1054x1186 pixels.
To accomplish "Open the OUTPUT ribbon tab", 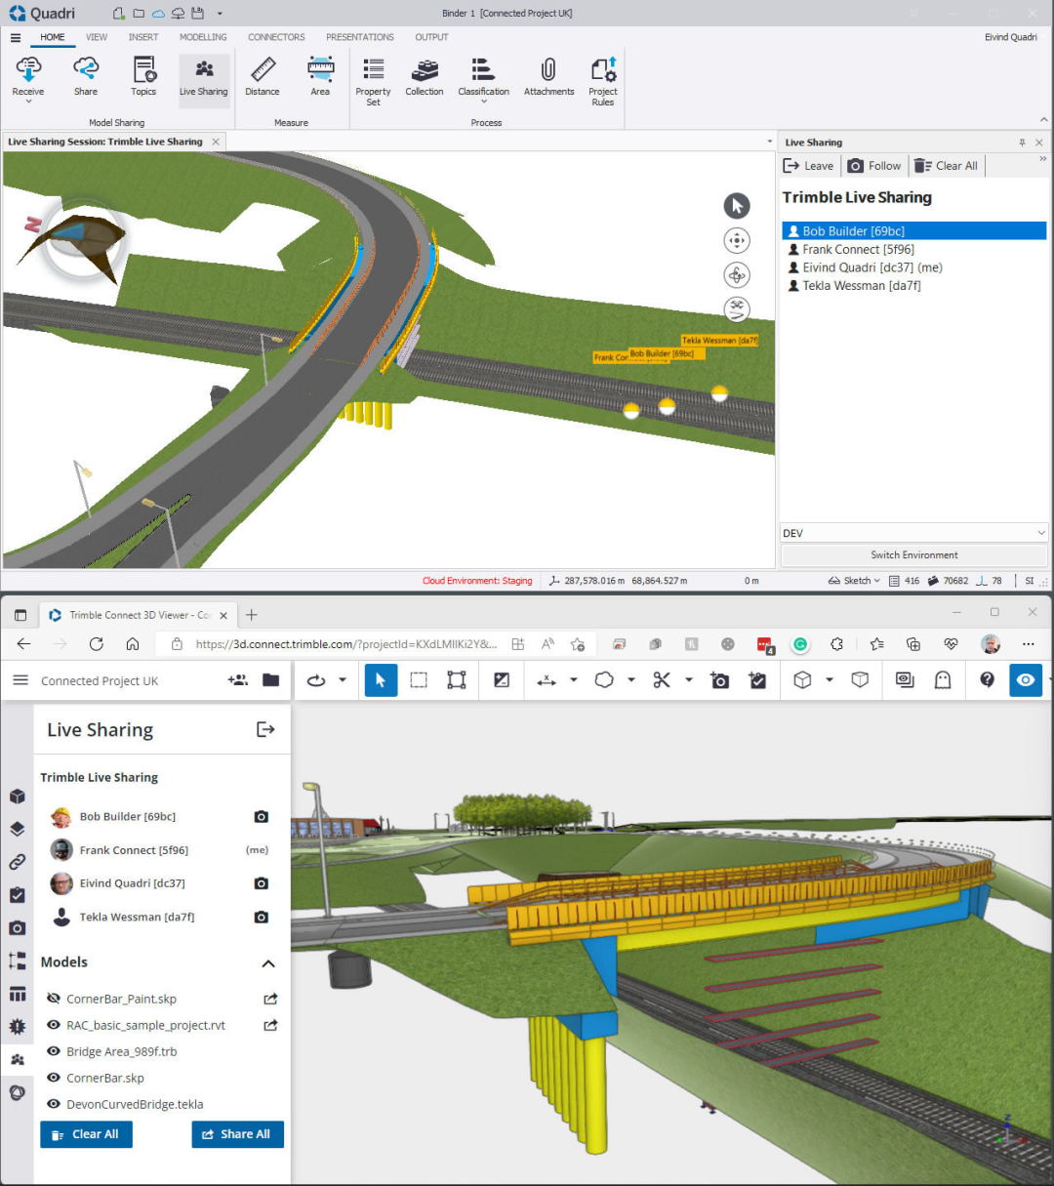I will pos(431,37).
